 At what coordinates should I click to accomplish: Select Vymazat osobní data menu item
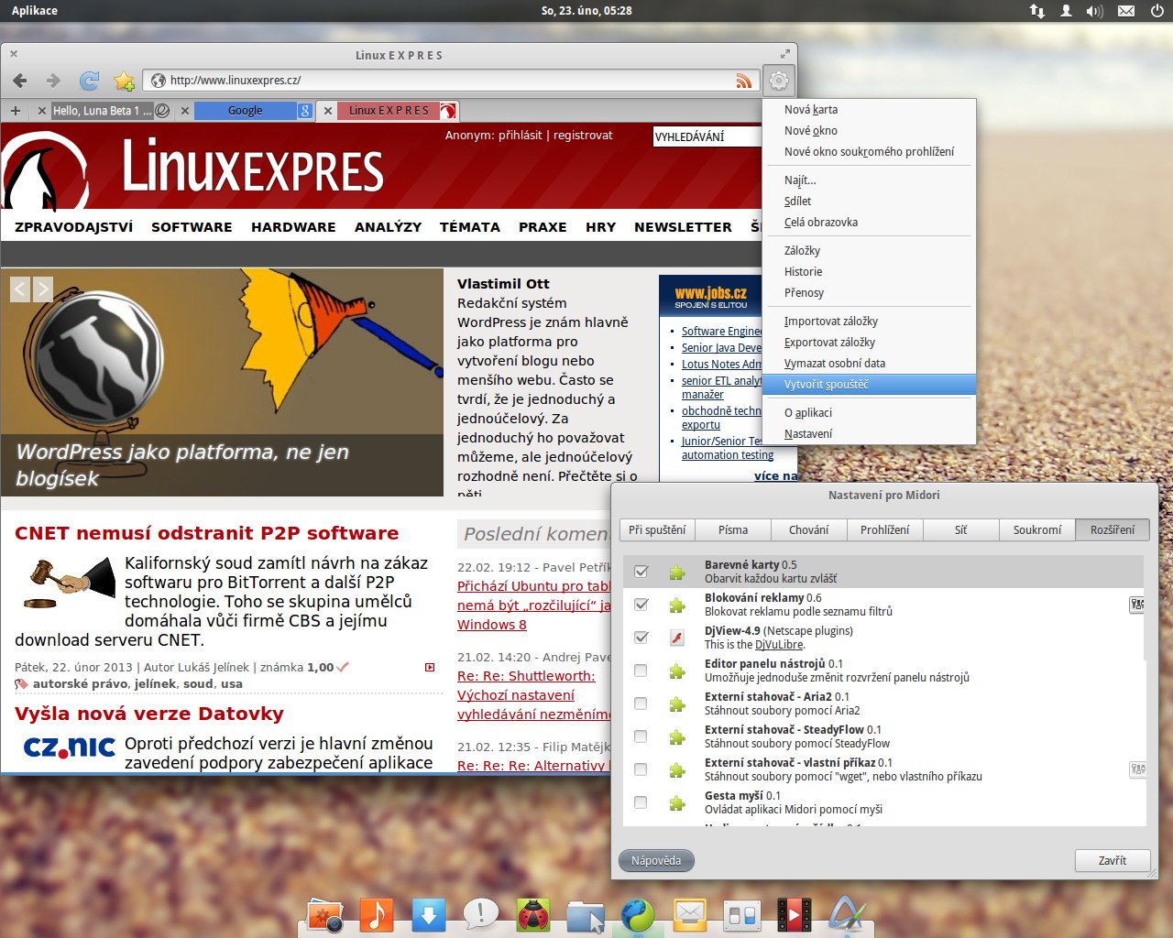869,364
